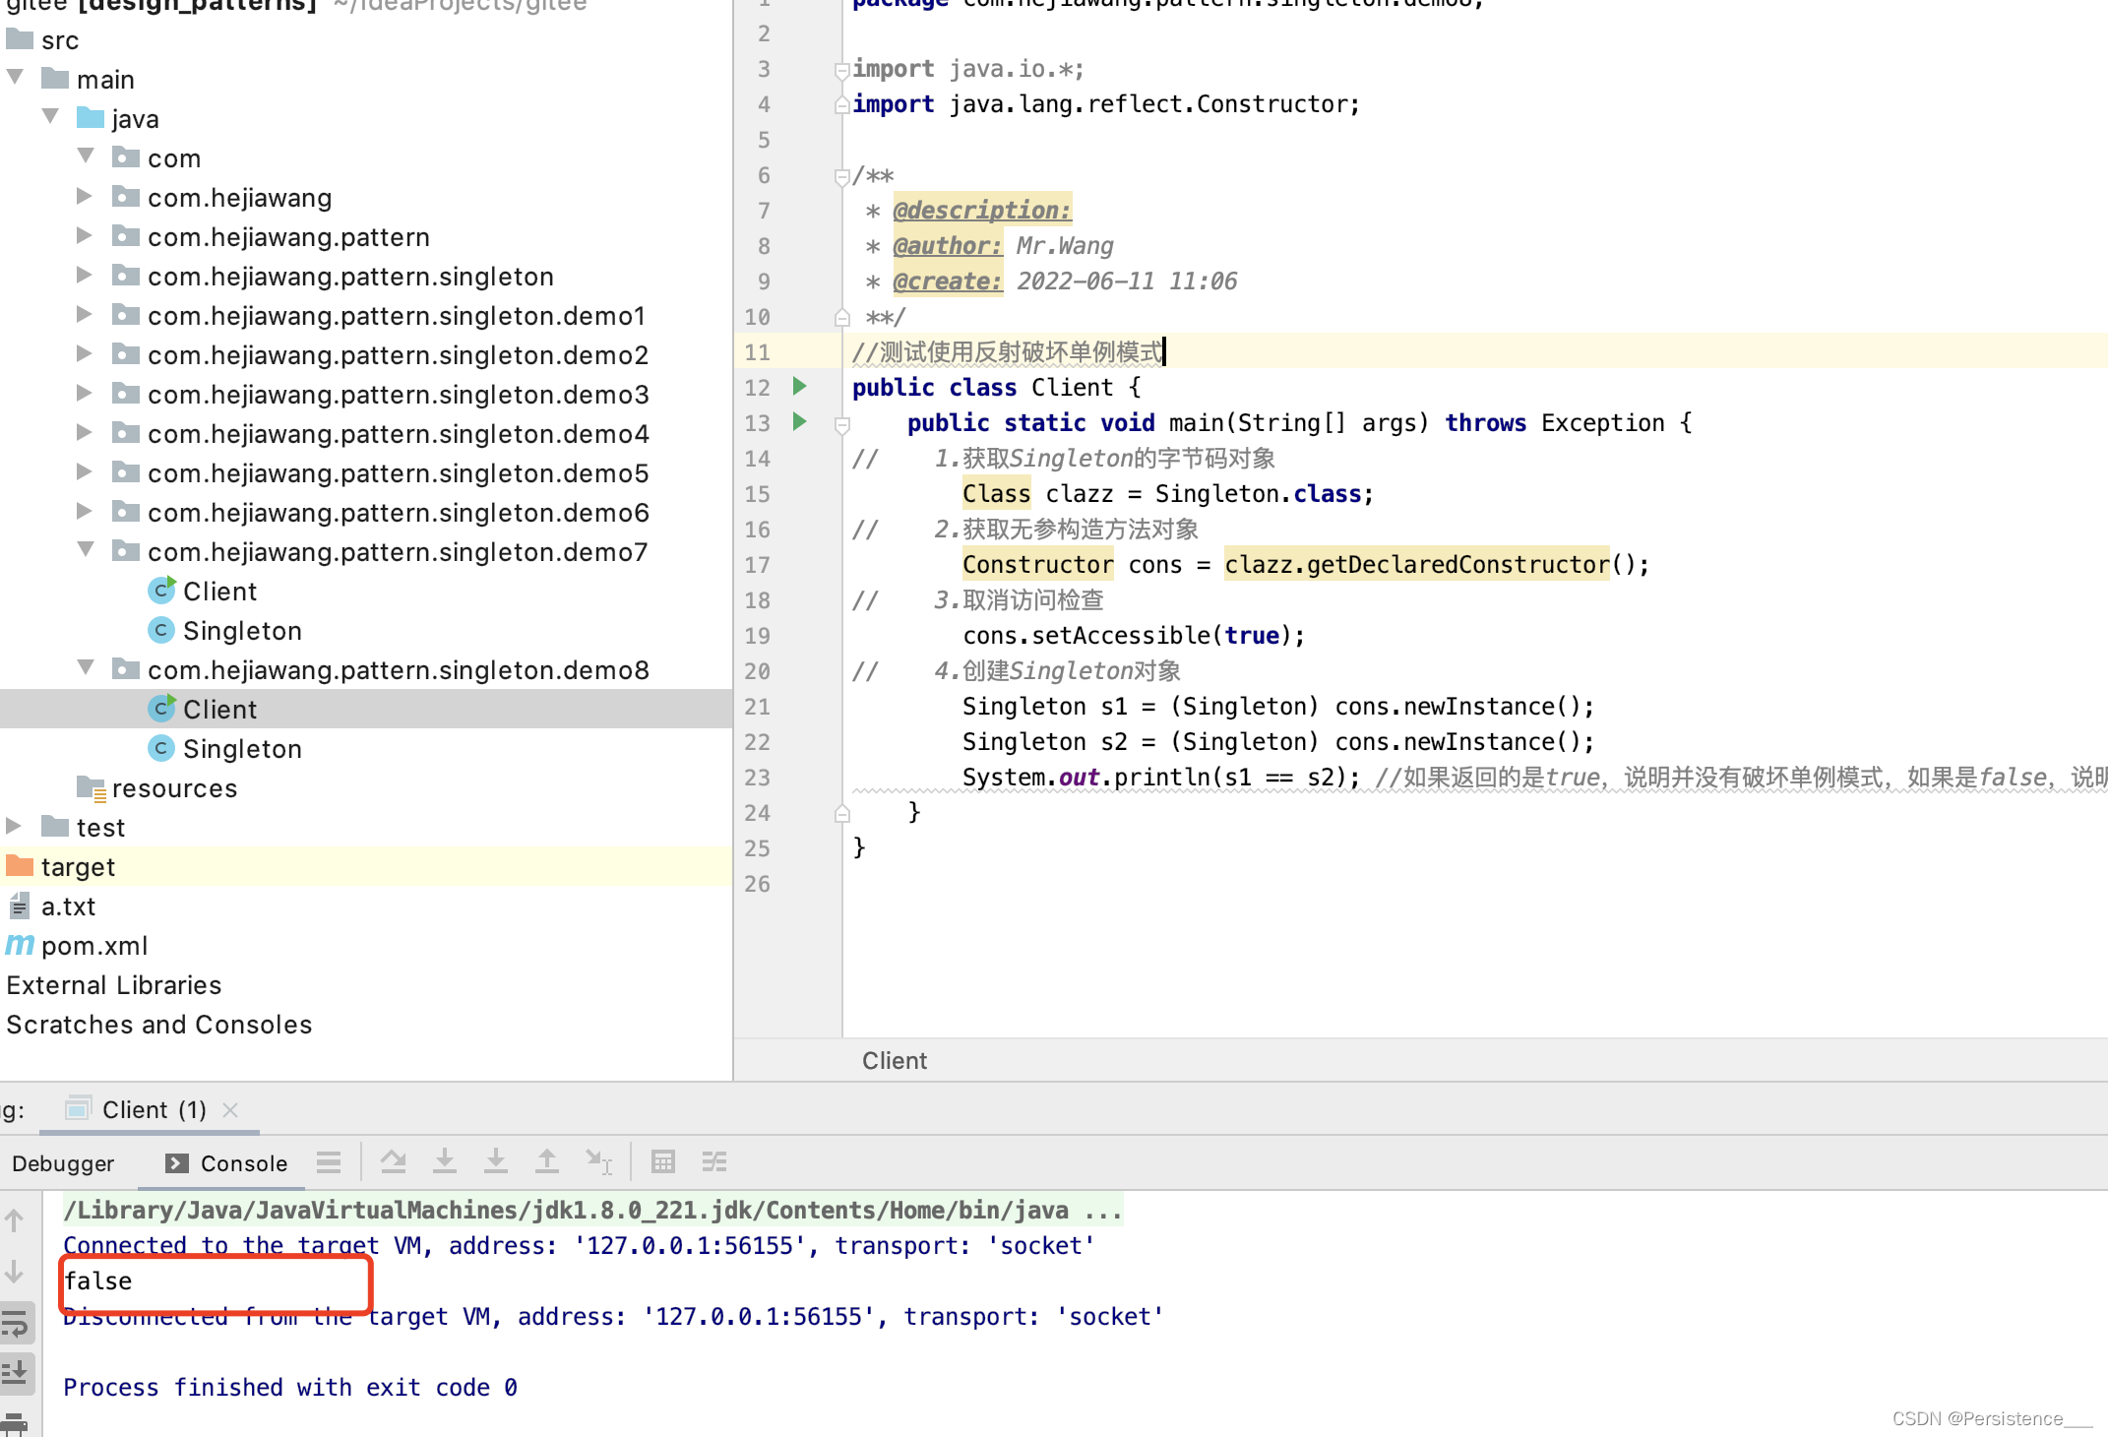Click the Step Out debugger icon
Screen dimensions: 2108x1437
[547, 1162]
